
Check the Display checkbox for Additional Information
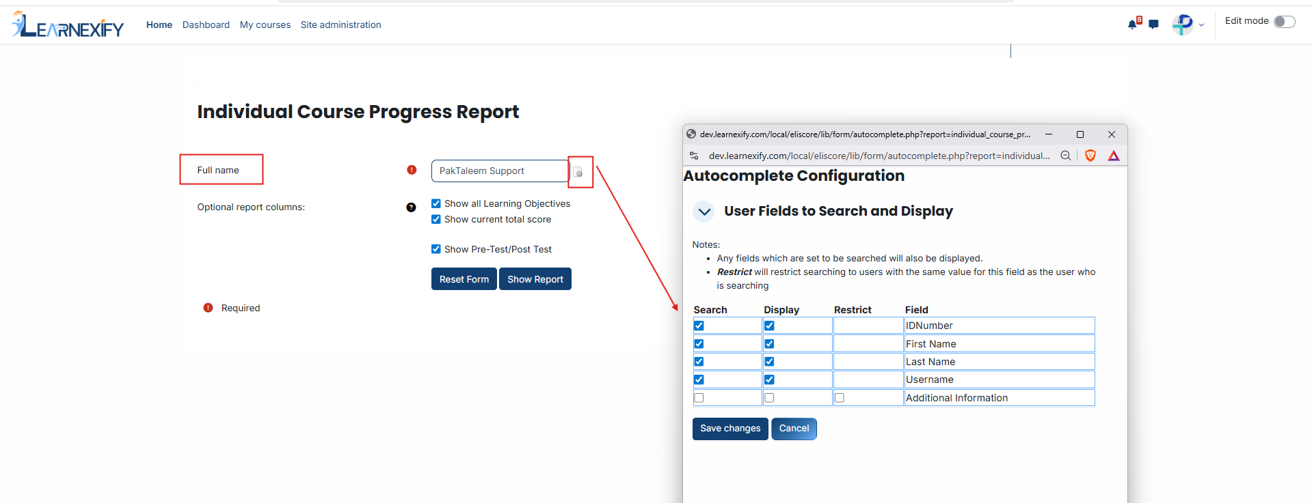(769, 398)
